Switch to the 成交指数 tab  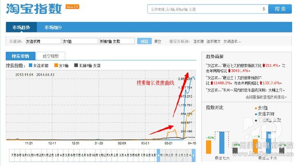click(x=51, y=56)
